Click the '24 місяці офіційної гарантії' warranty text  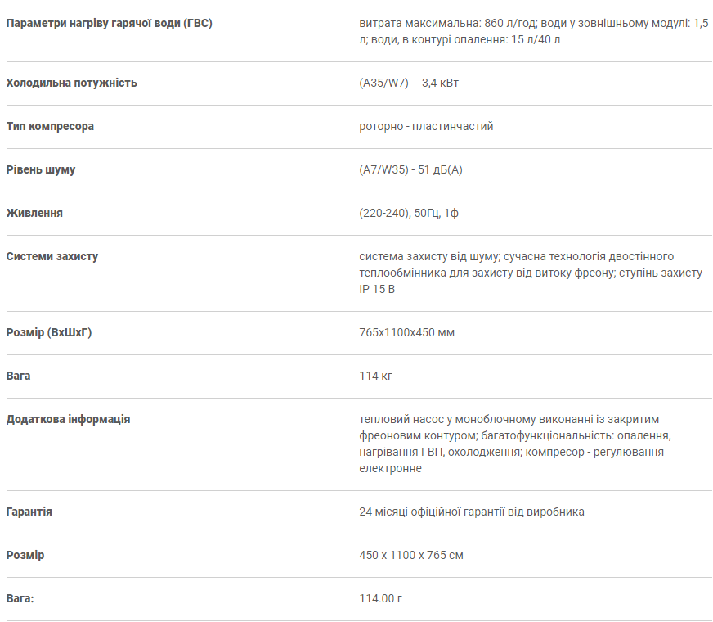[x=472, y=512]
